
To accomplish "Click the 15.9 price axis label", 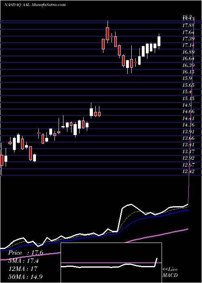I will pyautogui.click(x=187, y=78).
